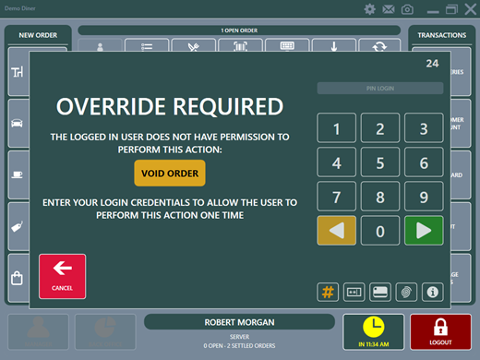Tap keypad digit 8
Screen dimensions: 480x360
click(x=380, y=196)
